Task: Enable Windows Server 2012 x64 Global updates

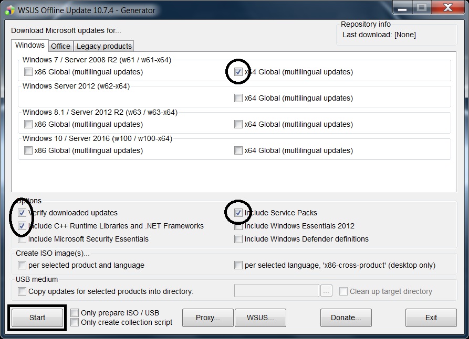Action: (238, 98)
